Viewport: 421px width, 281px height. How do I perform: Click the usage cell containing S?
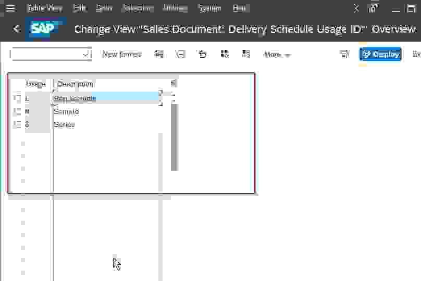click(38, 124)
